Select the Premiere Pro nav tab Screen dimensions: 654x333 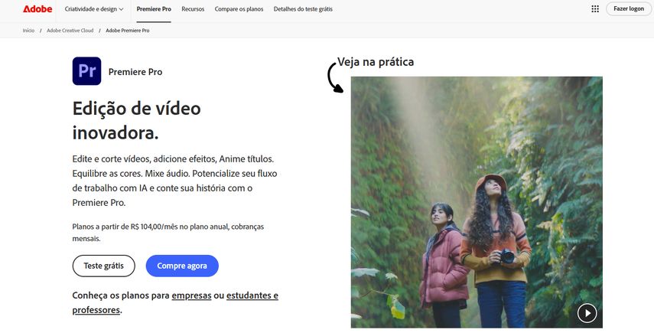tap(154, 8)
